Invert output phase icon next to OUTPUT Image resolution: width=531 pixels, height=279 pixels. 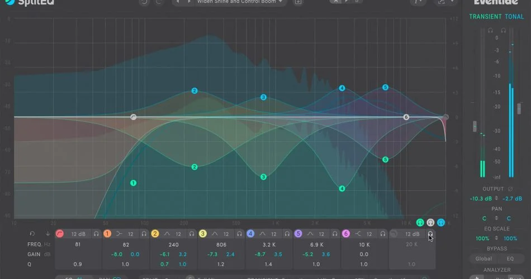point(510,189)
